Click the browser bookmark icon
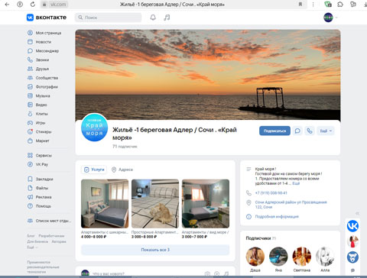 (300, 5)
